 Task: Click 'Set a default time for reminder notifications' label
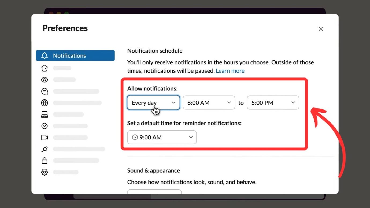[184, 123]
